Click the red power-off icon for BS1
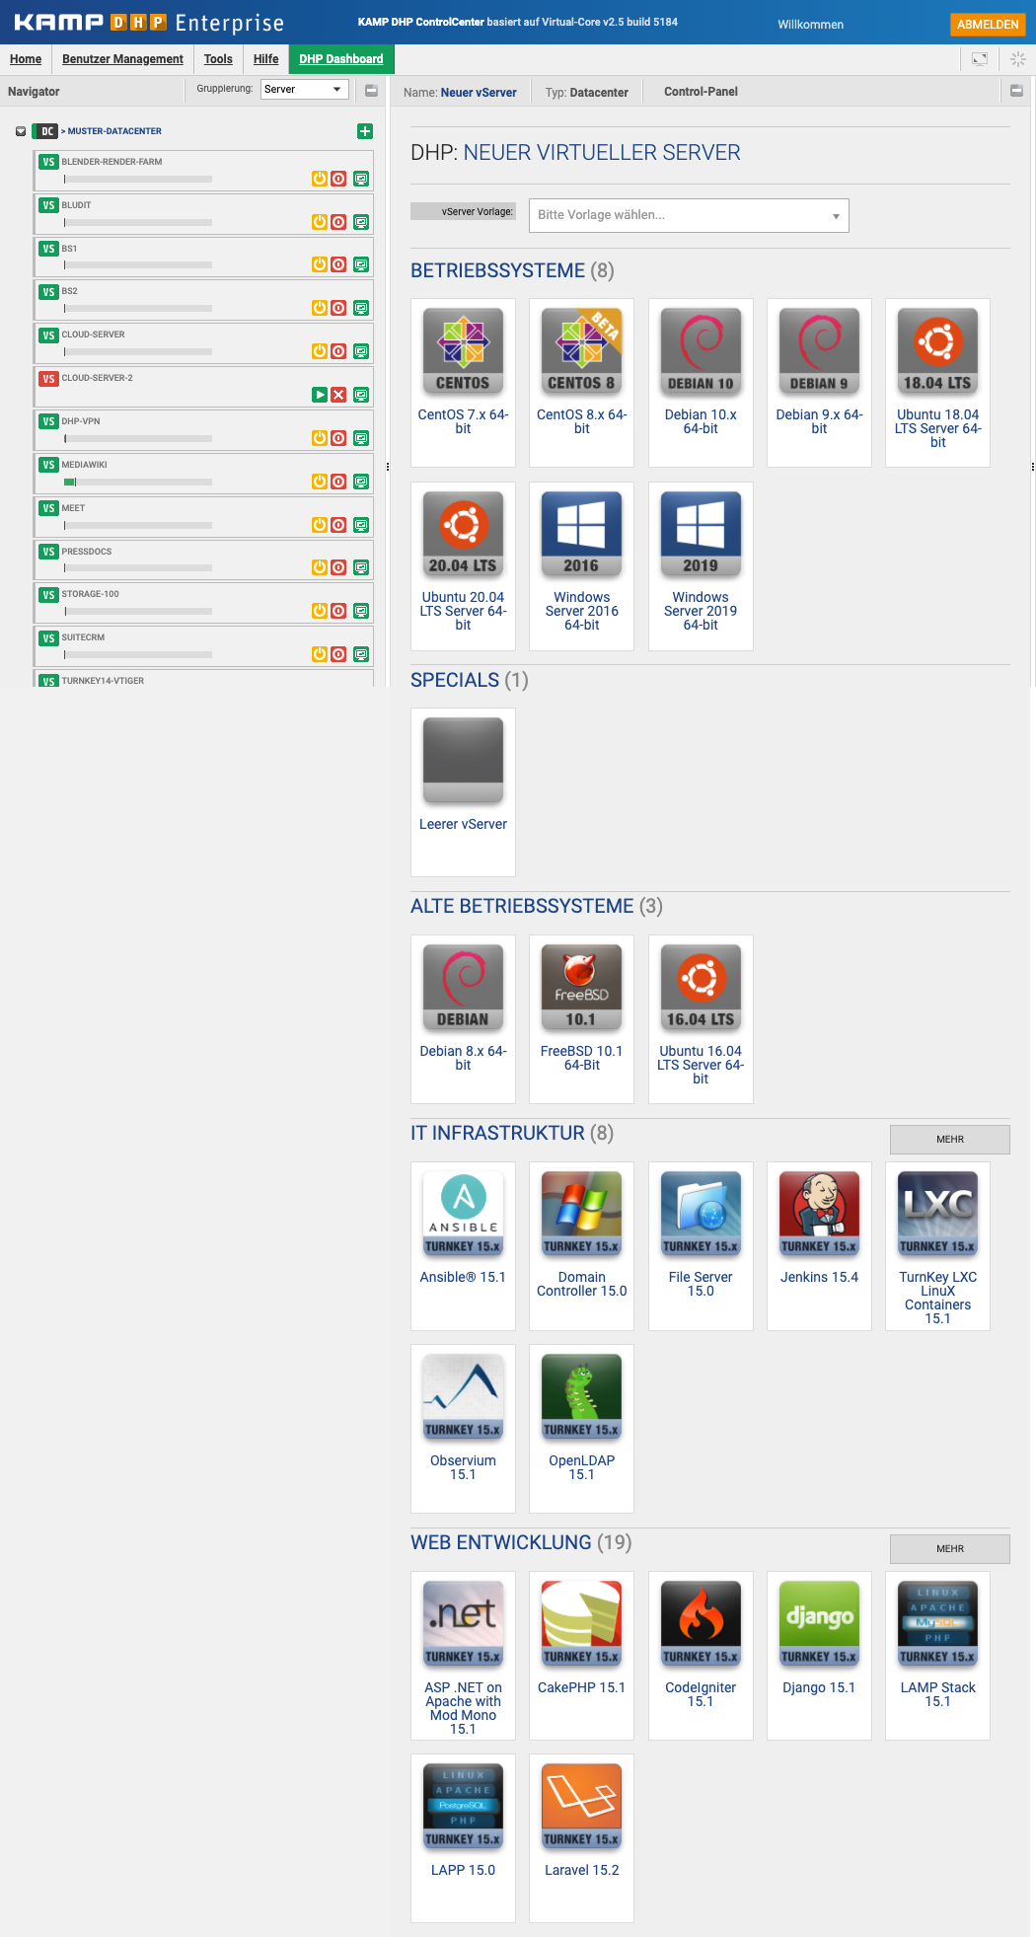The width and height of the screenshot is (1036, 1937). 338,264
